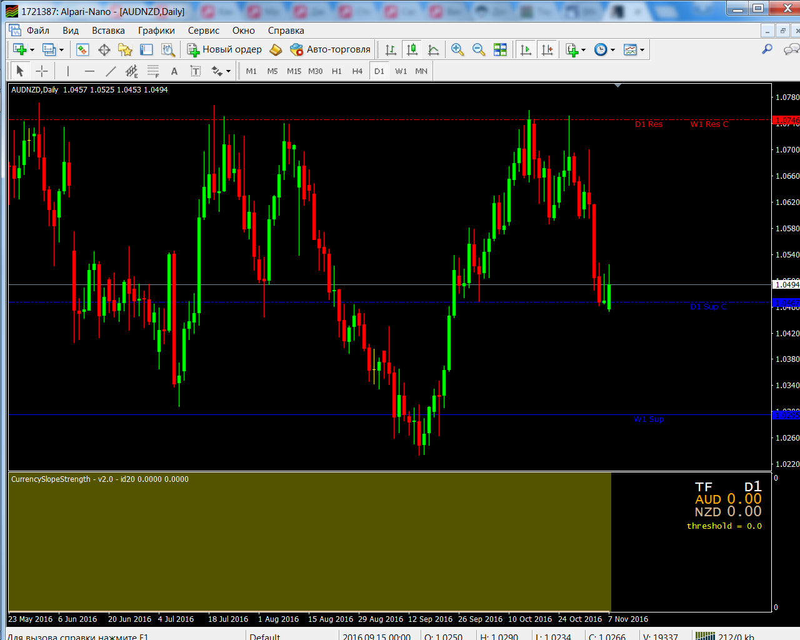800x640 pixels.
Task: Open the arrows objects icon
Action: (217, 71)
